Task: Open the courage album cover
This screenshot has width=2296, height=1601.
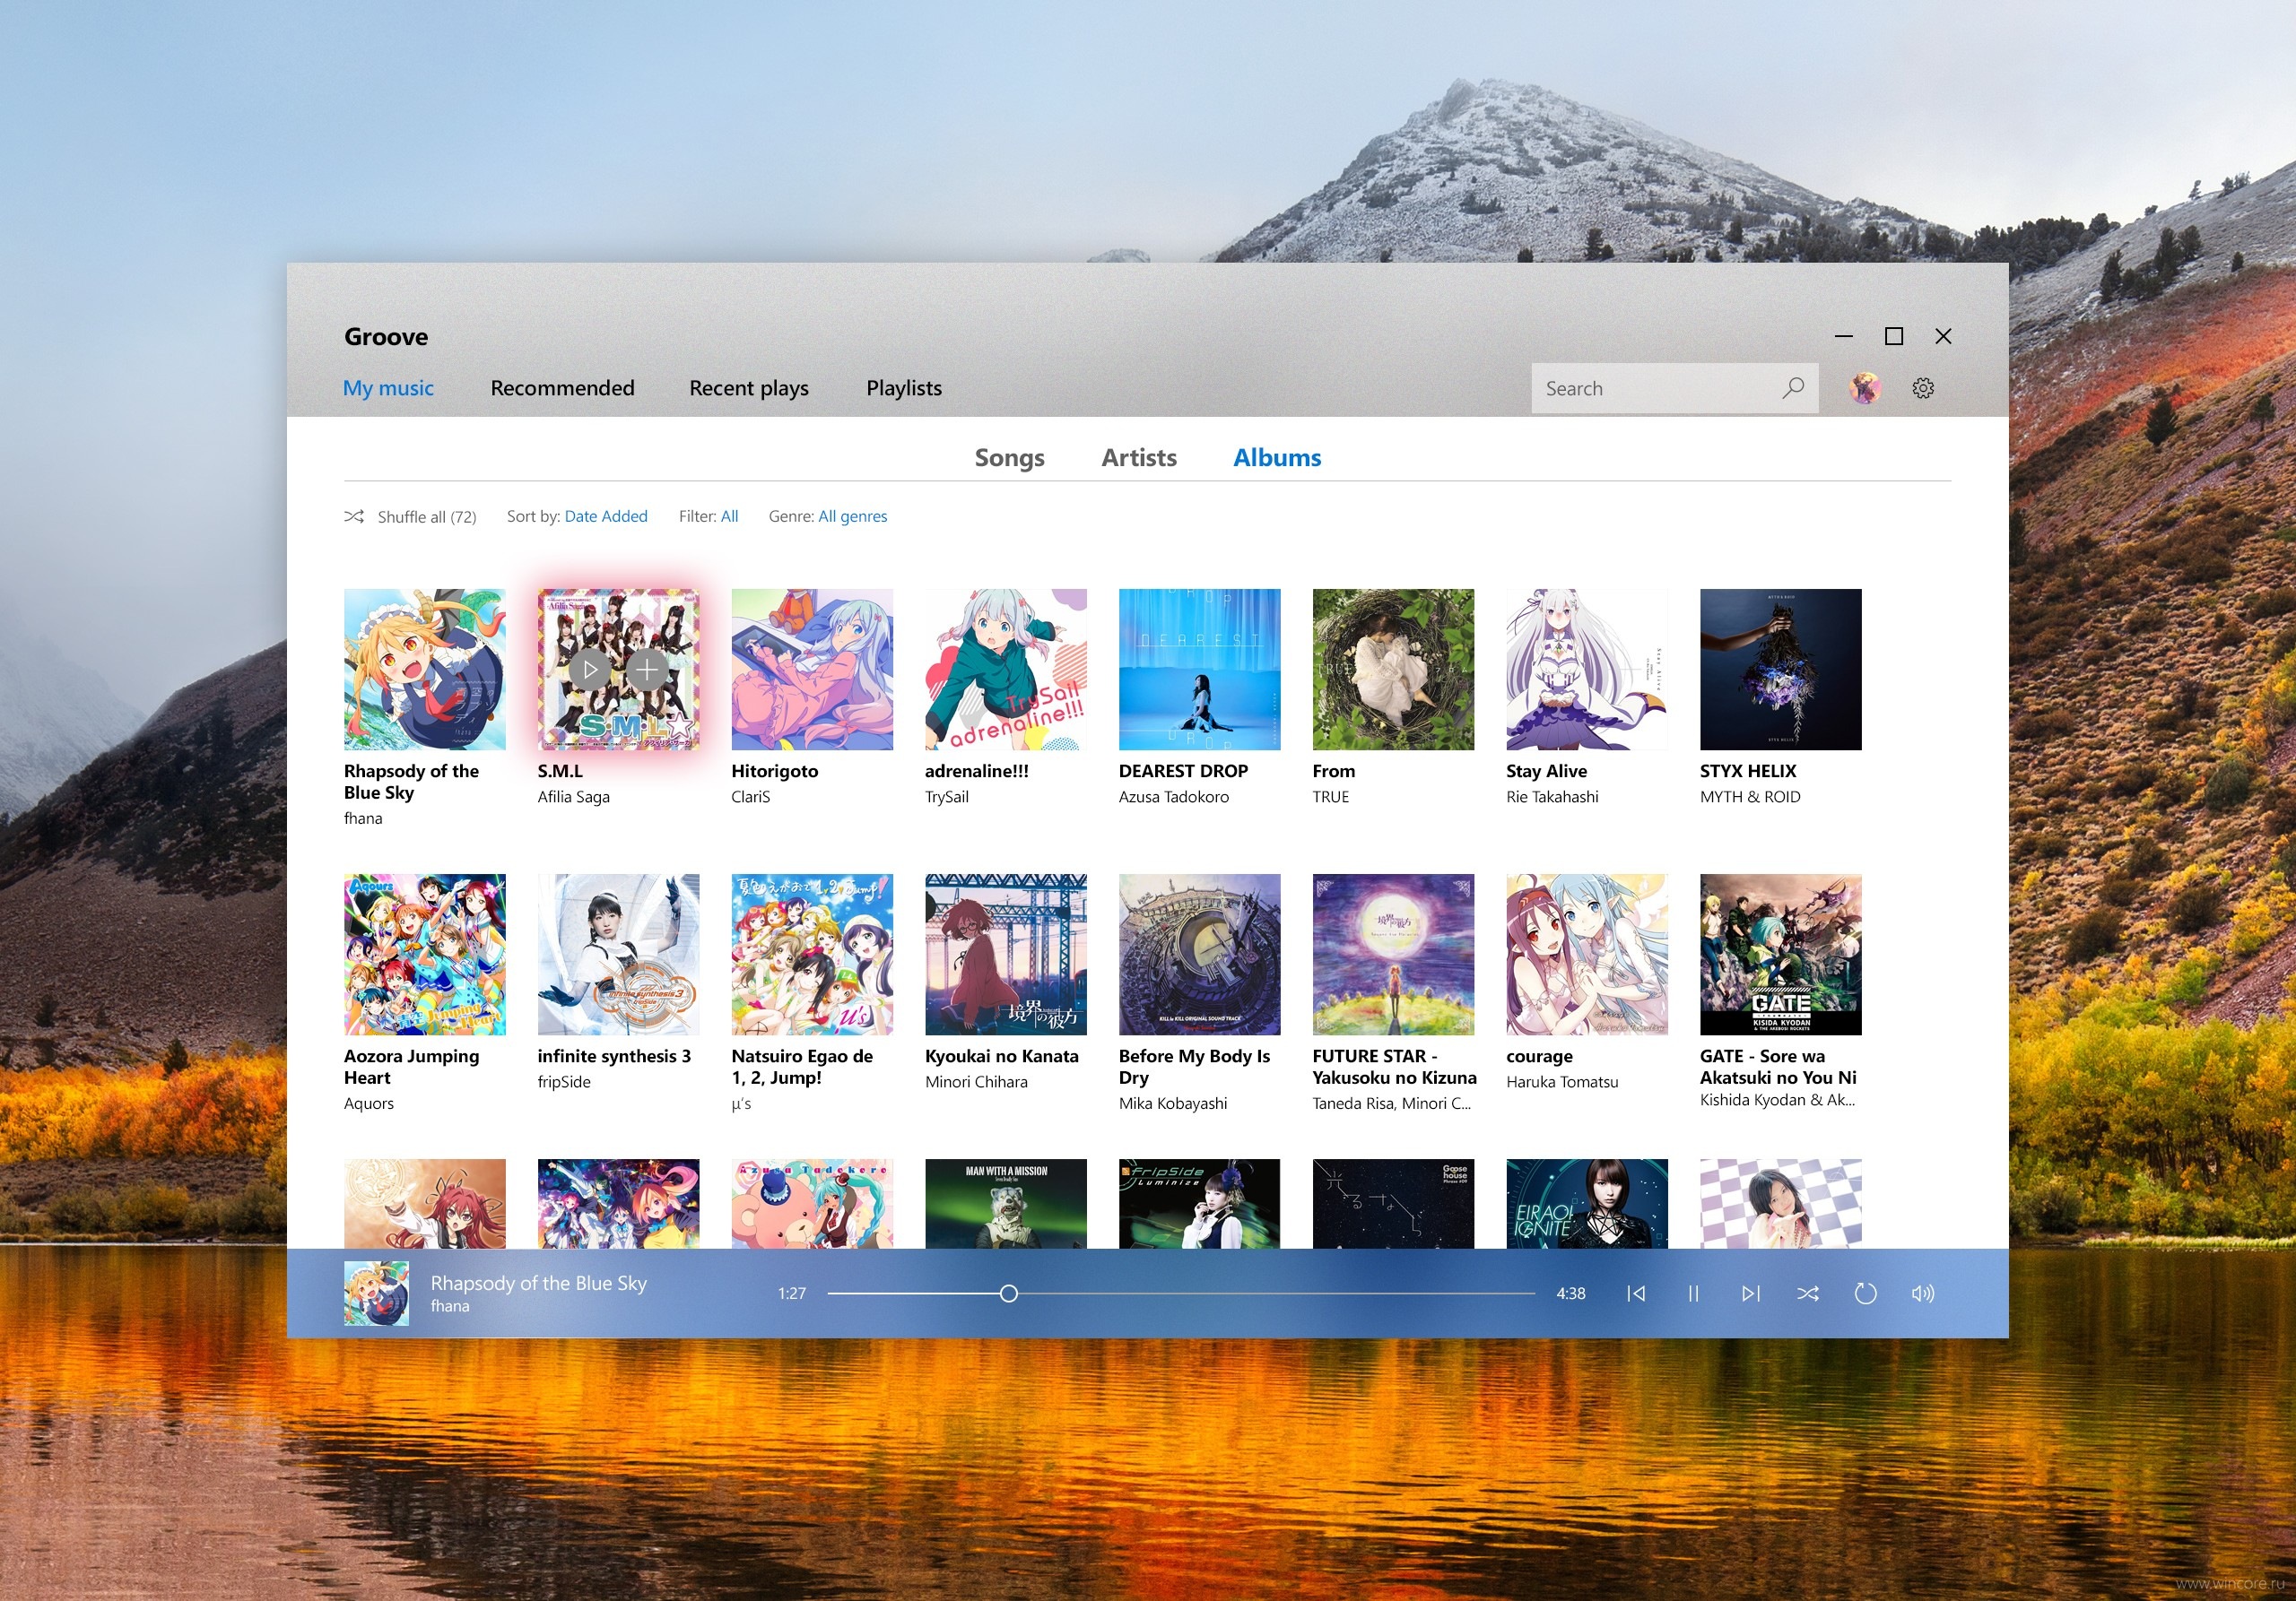Action: [x=1587, y=955]
